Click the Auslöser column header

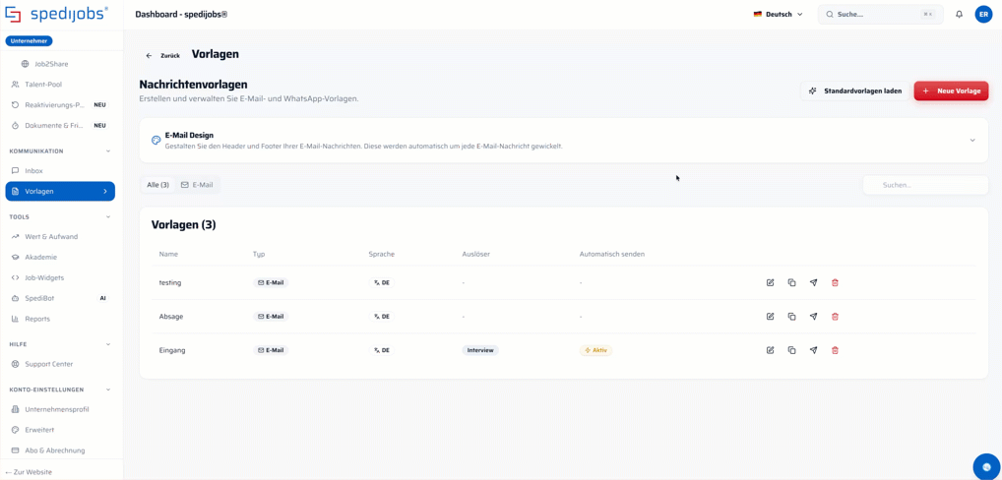coord(476,254)
